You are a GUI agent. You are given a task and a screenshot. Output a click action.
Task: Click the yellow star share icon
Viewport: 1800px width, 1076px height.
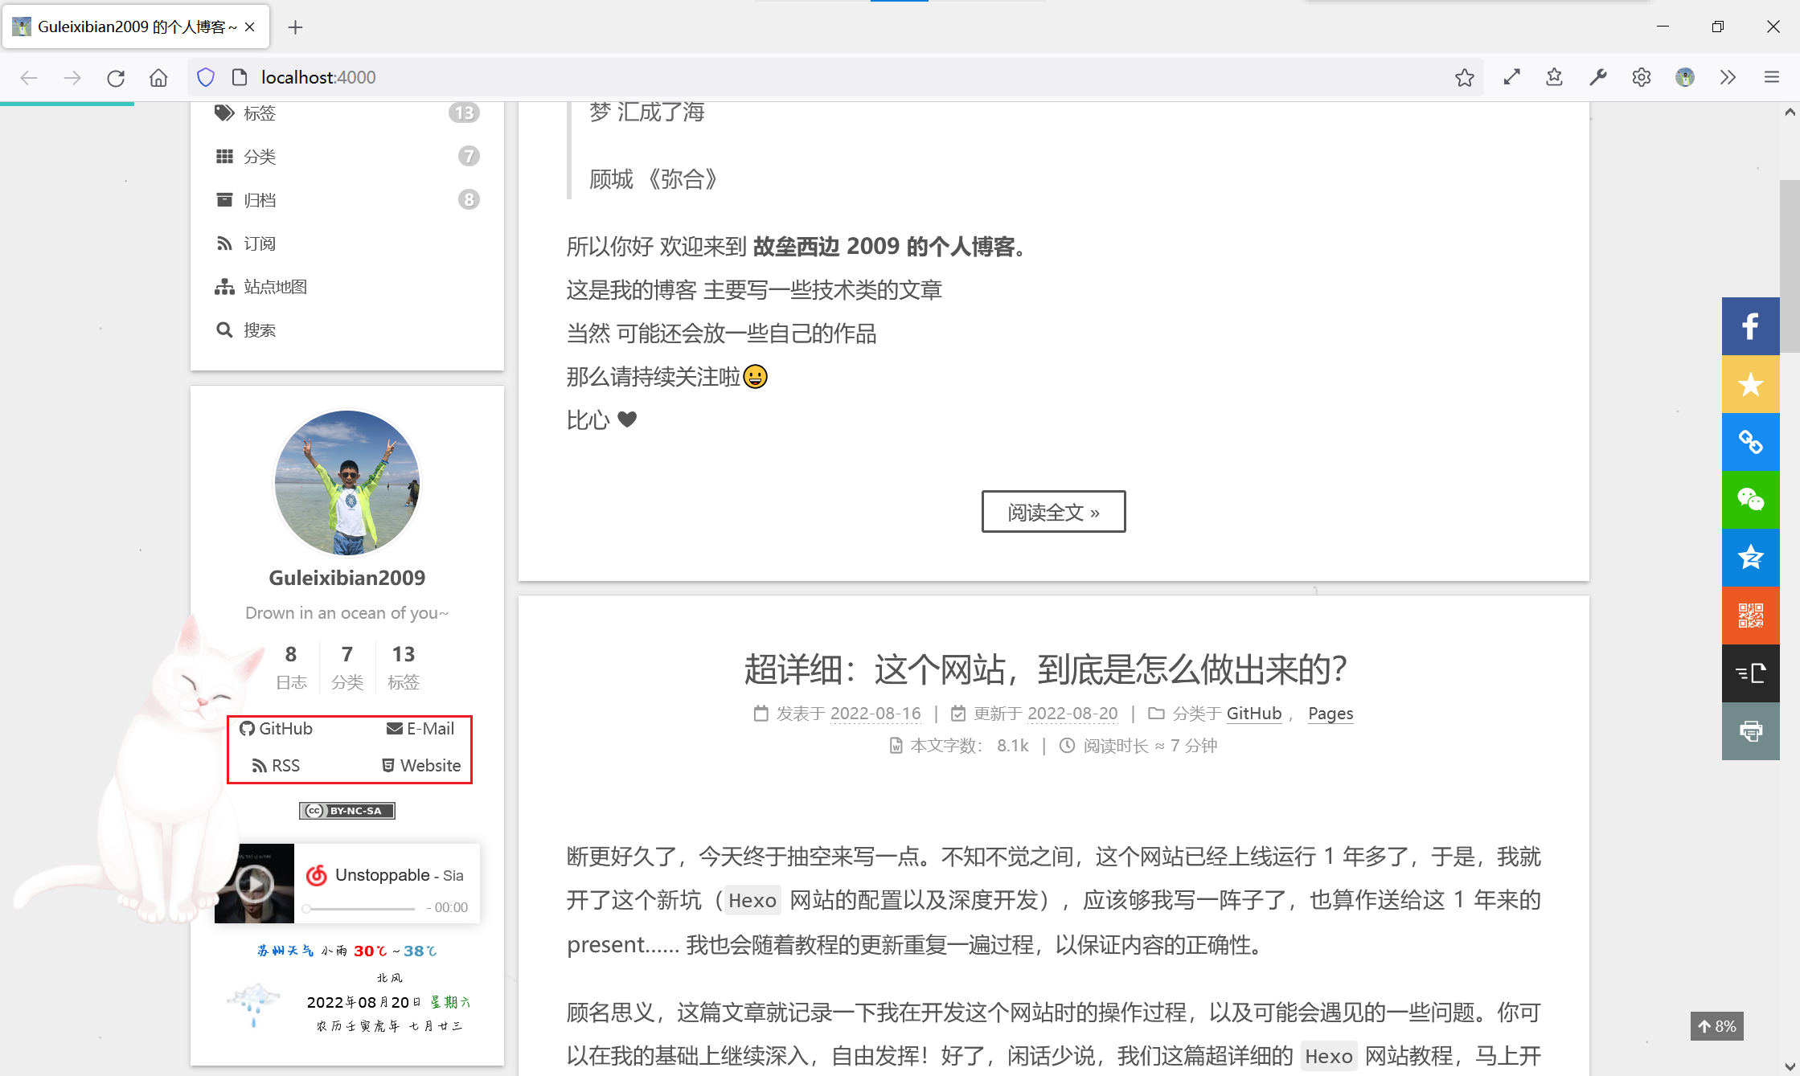(1750, 384)
